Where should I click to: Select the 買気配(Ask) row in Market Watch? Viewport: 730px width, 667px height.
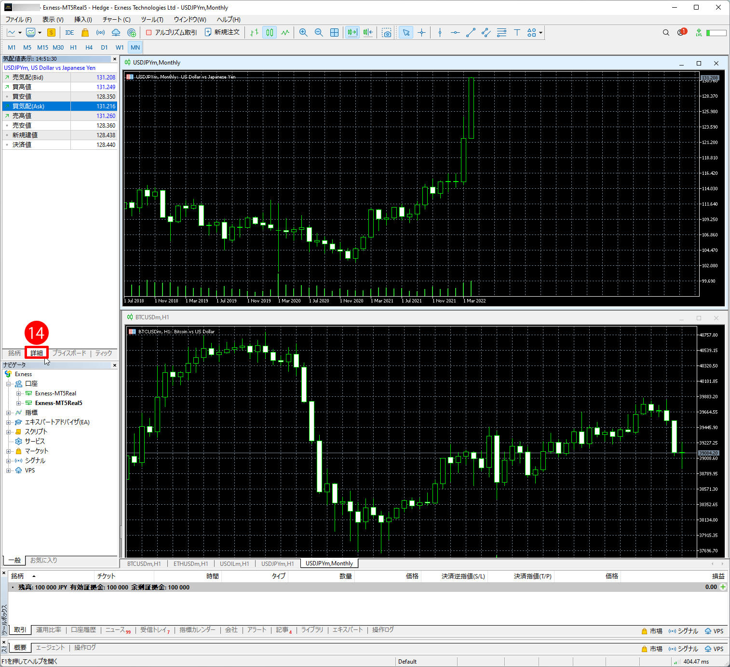60,106
